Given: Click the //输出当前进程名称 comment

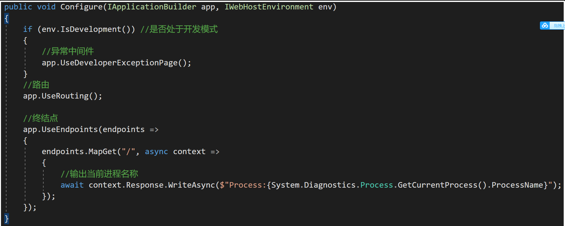Looking at the screenshot, I should click(99, 174).
